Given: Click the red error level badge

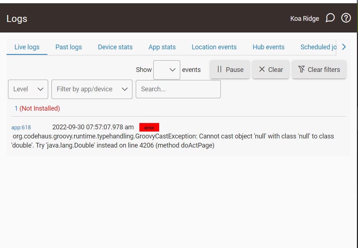Looking at the screenshot, I should click(x=149, y=127).
